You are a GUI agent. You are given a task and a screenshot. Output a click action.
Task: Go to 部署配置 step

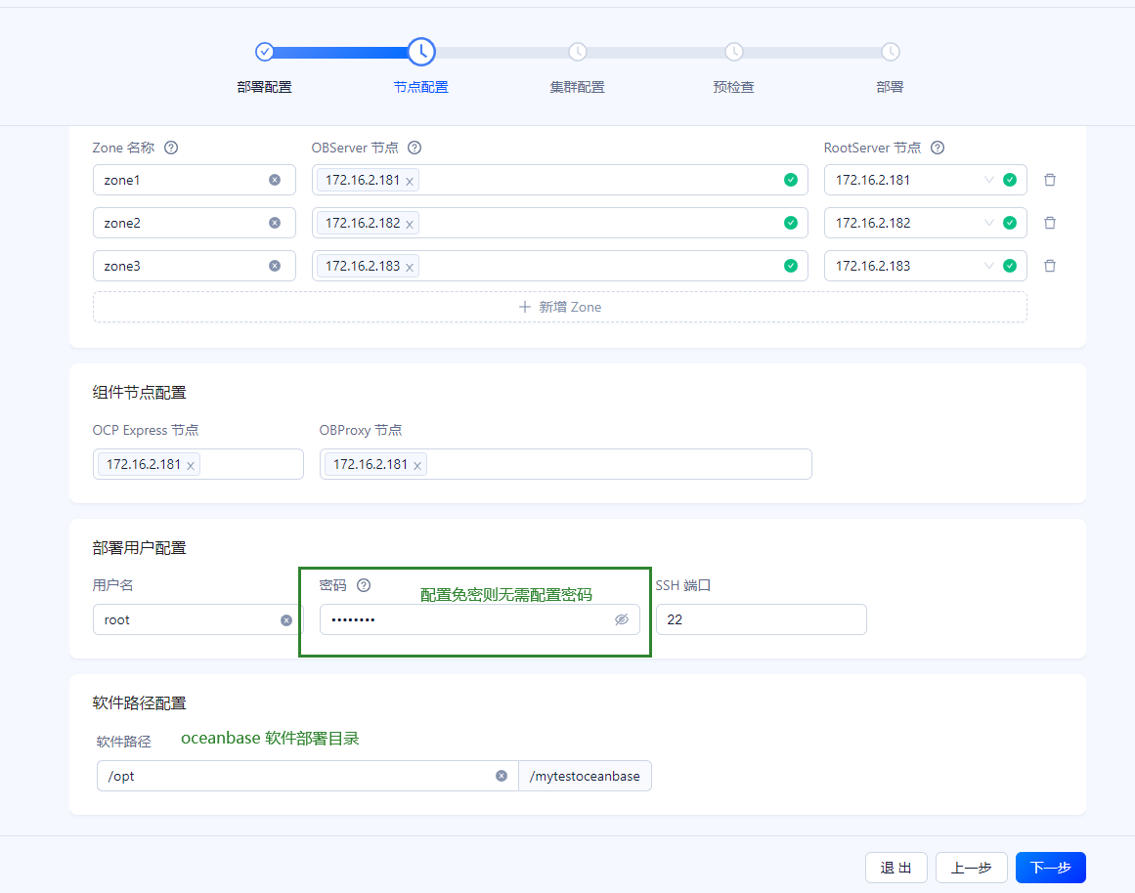[x=264, y=87]
